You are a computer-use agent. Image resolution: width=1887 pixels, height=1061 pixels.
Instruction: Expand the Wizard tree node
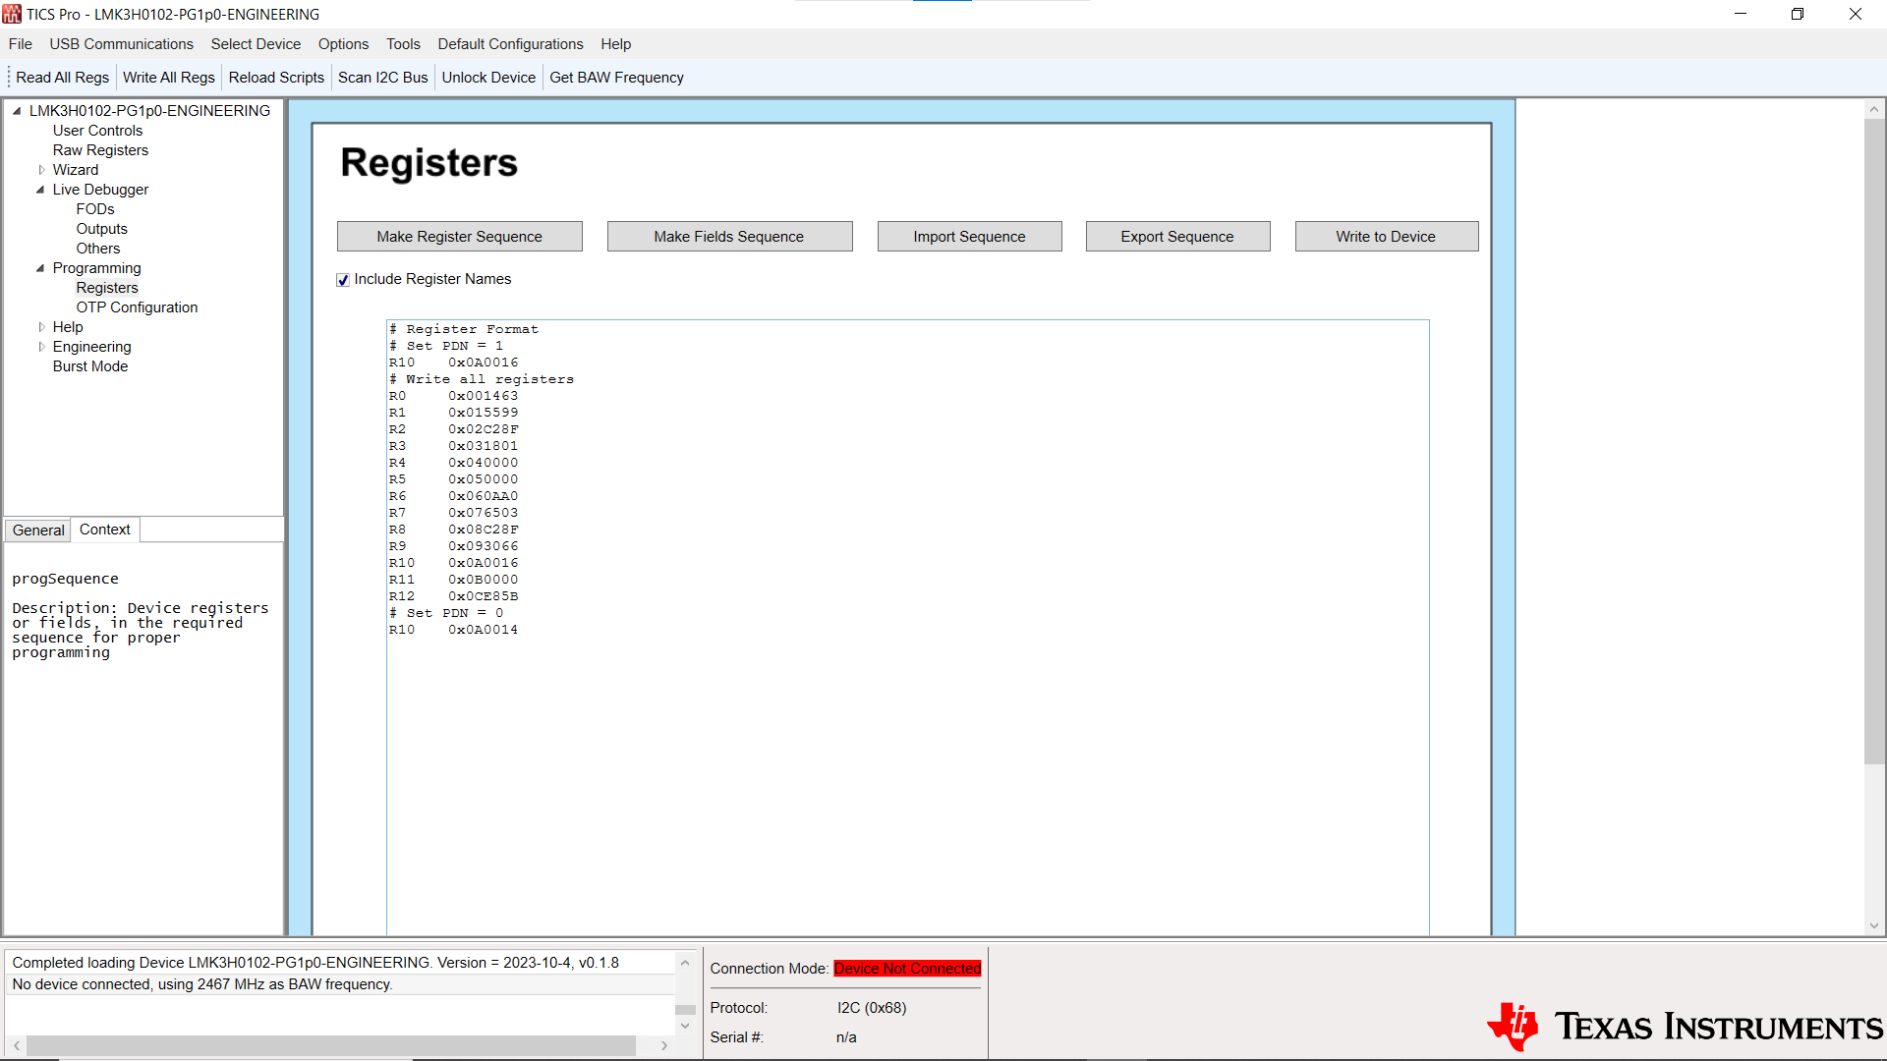[42, 169]
